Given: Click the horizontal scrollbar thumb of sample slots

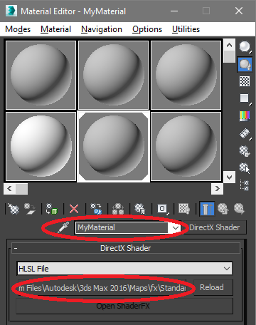Looking at the screenshot, I should coord(21,189).
